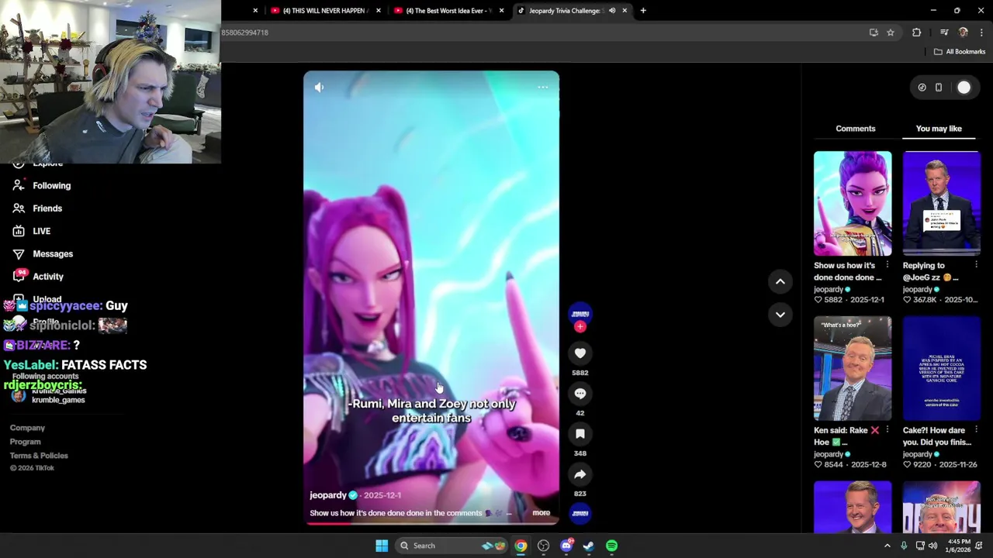The image size is (993, 558).
Task: Open the Chrome profile avatar
Action: (964, 33)
